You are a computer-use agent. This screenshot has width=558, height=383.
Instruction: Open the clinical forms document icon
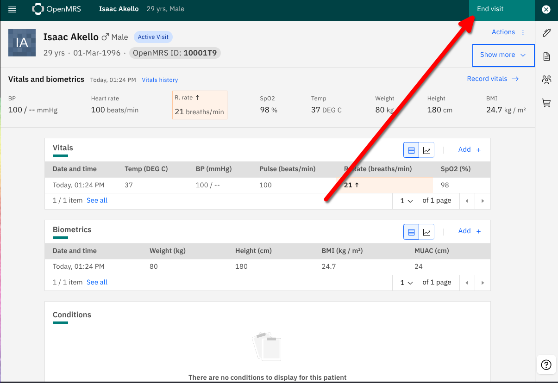click(x=546, y=56)
